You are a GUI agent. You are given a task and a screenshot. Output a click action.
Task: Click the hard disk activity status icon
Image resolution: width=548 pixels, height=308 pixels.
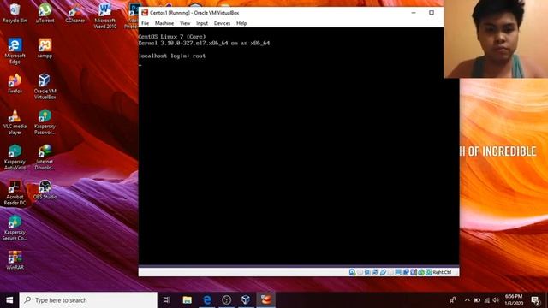[352, 272]
